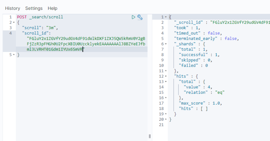Click the "relation" : "eq" line
This screenshot has width=270, height=141.
(x=204, y=92)
